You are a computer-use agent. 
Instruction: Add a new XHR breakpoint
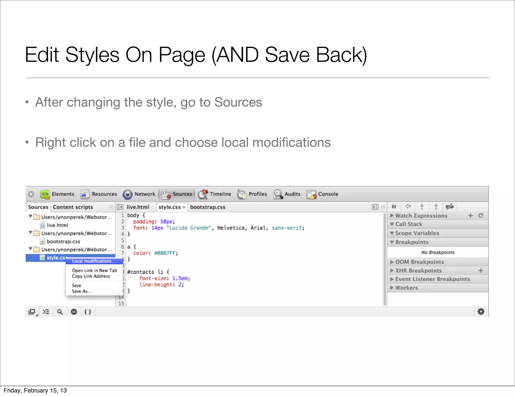(x=481, y=271)
